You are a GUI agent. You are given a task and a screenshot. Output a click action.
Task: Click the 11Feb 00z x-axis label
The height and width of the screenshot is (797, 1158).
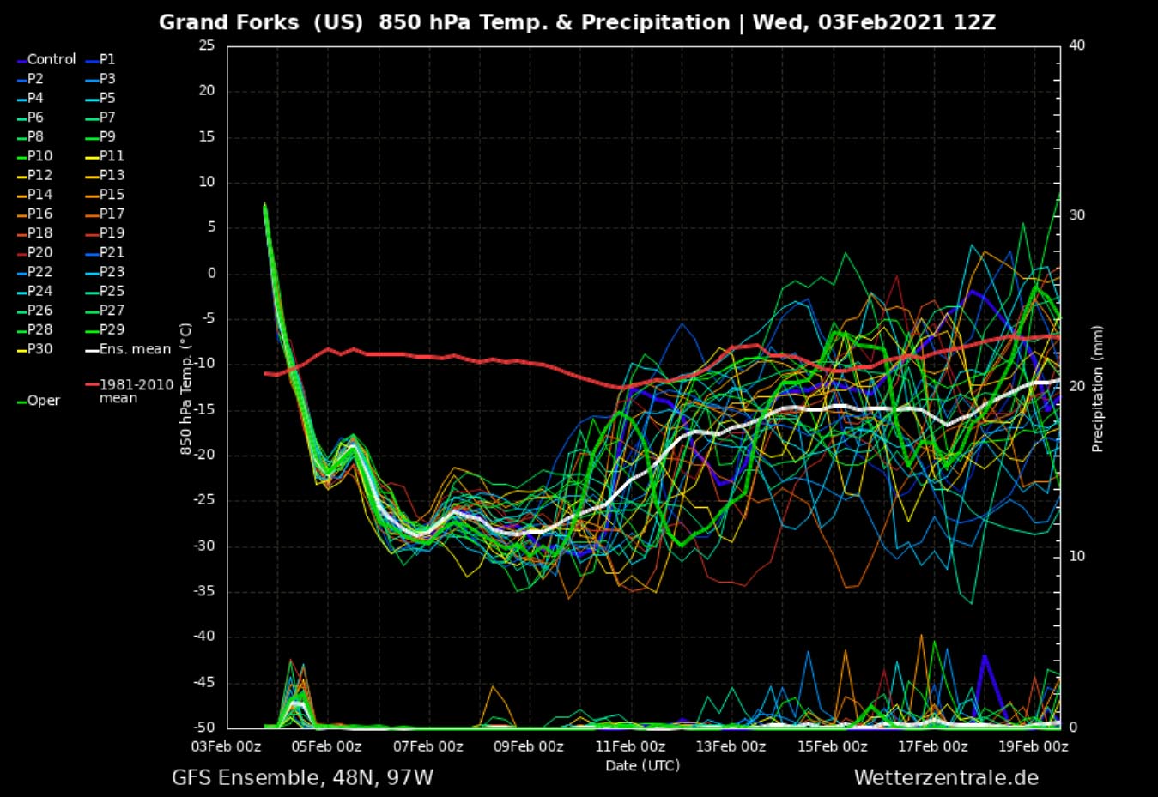click(x=630, y=746)
